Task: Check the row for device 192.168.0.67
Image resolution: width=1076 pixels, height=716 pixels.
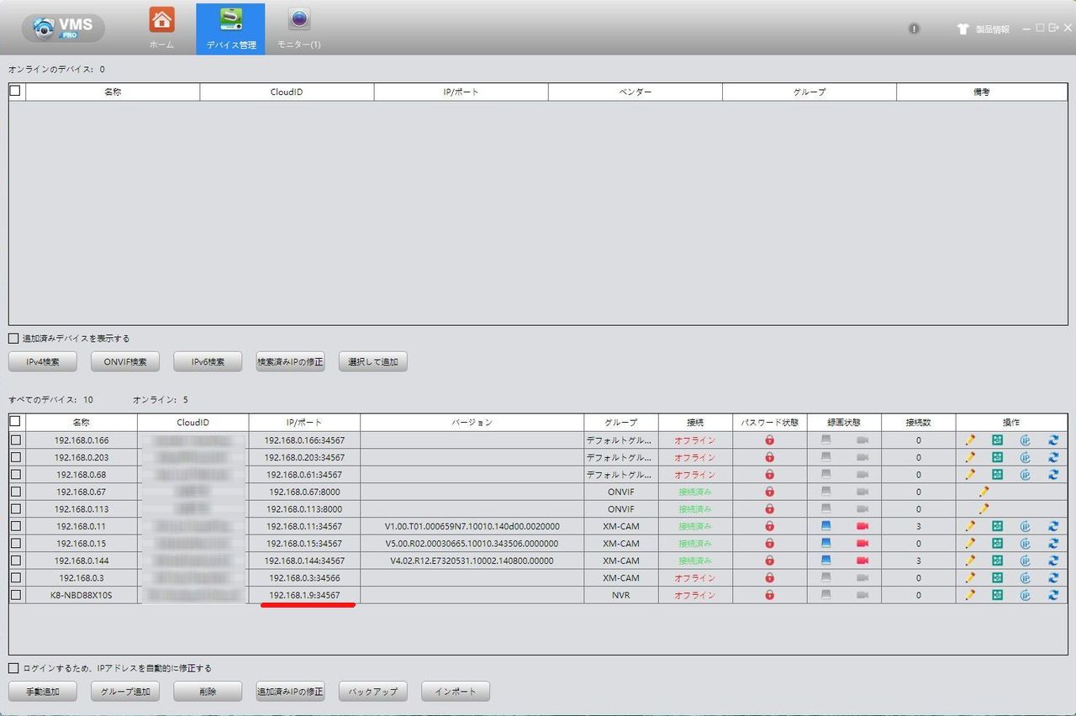Action: (x=15, y=492)
